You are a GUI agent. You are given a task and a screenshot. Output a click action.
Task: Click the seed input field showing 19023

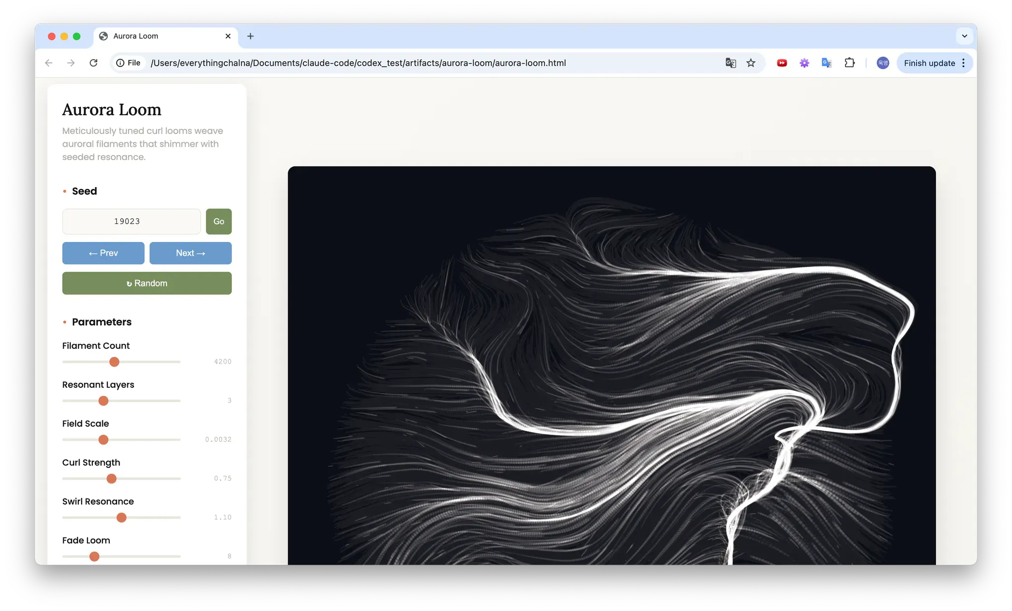point(131,221)
